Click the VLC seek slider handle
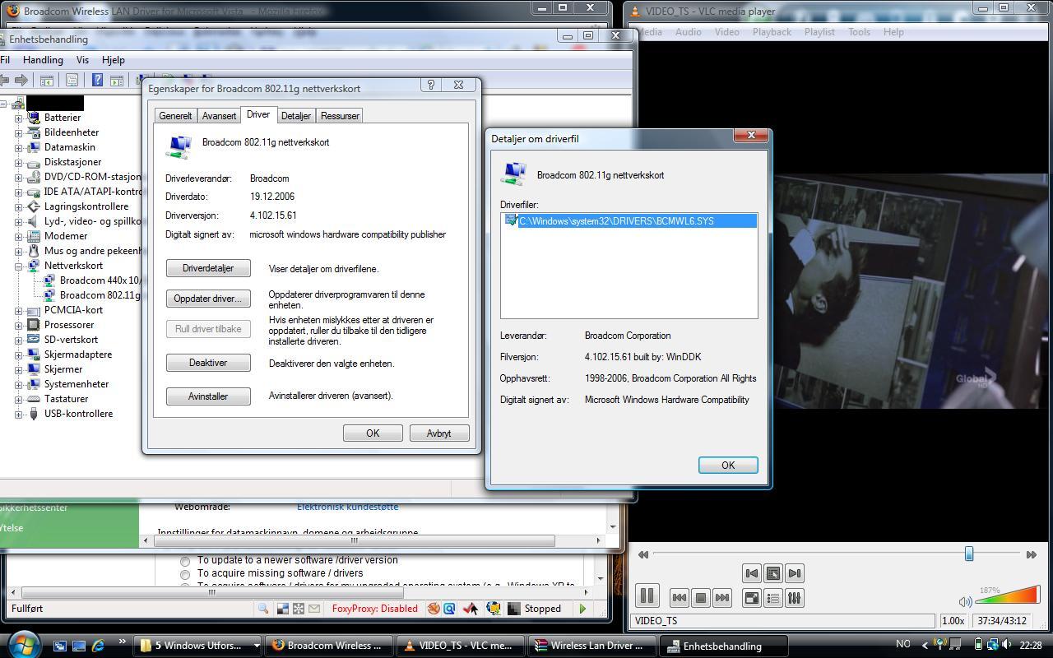Image resolution: width=1053 pixels, height=658 pixels. pyautogui.click(x=969, y=554)
